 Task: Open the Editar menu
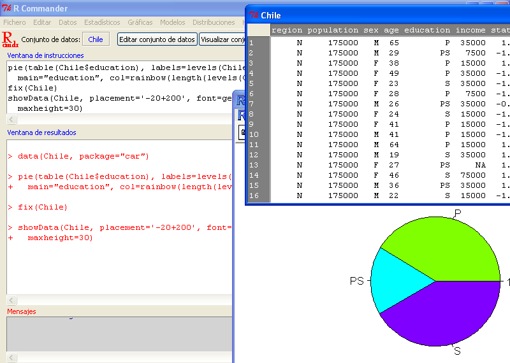point(42,22)
